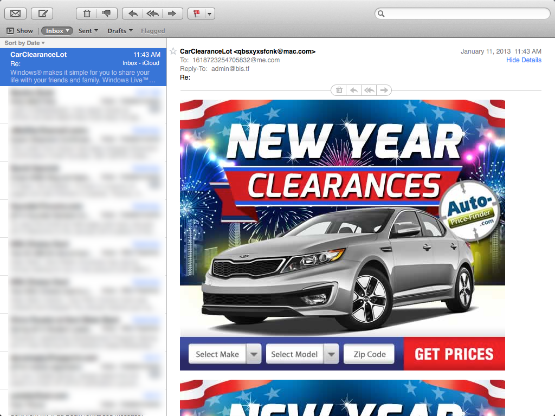Click the Hide Details link

click(x=524, y=60)
